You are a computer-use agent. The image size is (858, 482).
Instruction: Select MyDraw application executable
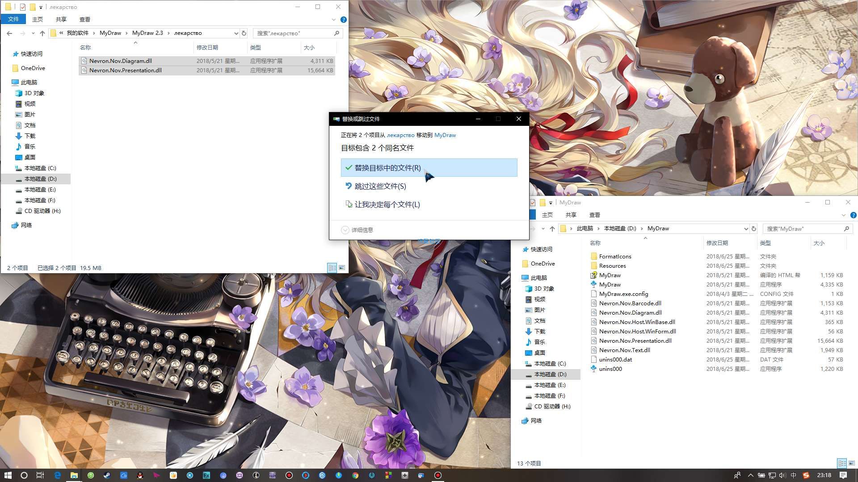click(x=718, y=284)
